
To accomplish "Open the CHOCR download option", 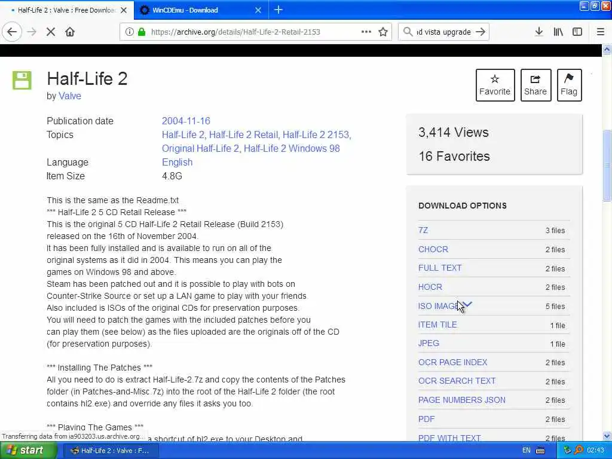I will coord(433,249).
